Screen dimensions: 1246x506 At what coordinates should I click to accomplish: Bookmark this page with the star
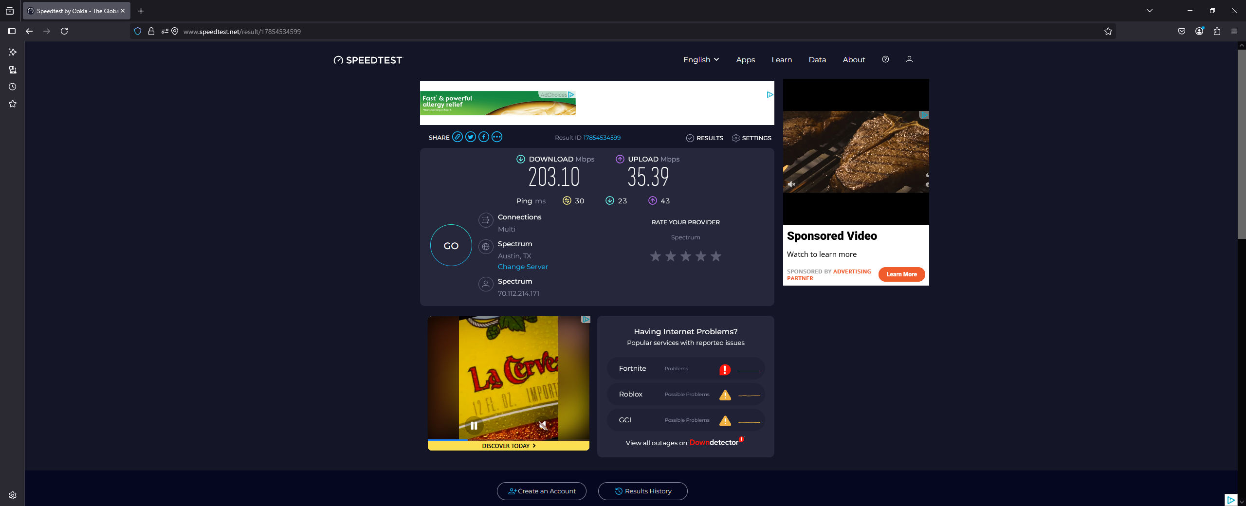[x=1108, y=31]
